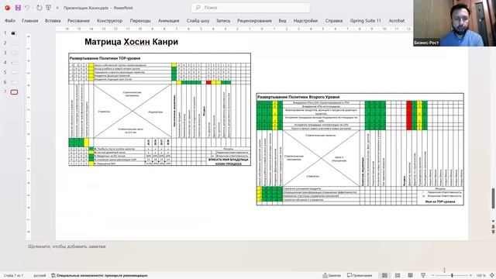Viewport: 496px width, 279px height.
Task: Undo the last action
Action: [x=27, y=8]
